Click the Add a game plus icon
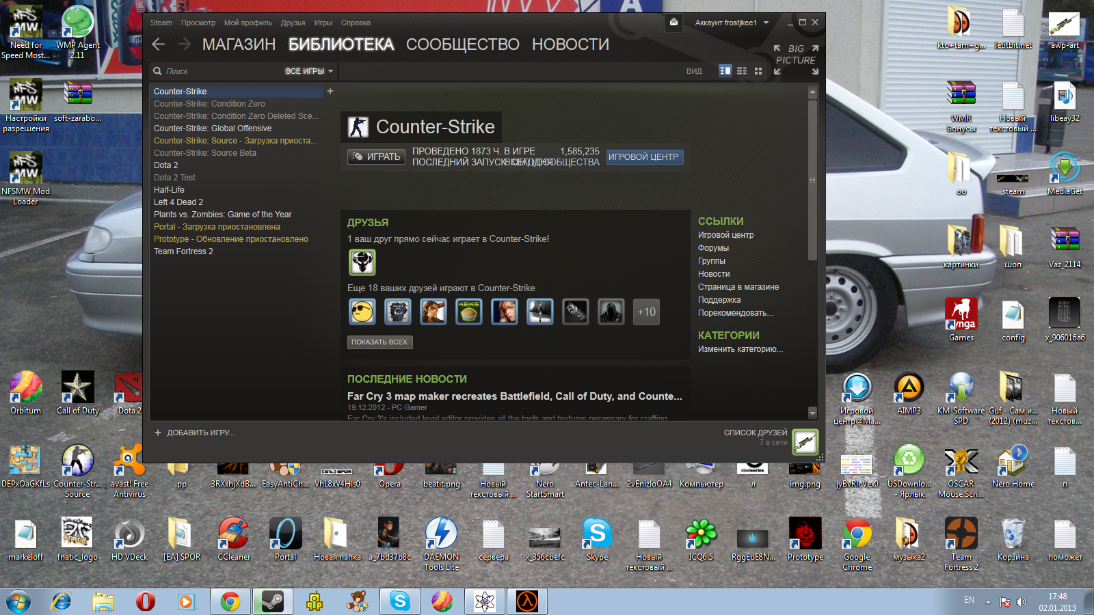Image resolution: width=1094 pixels, height=615 pixels. pyautogui.click(x=158, y=433)
